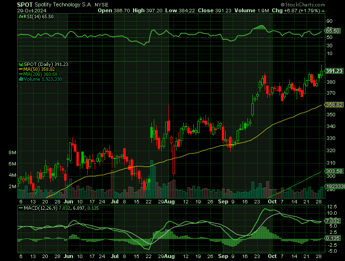The image size is (345, 261).
Task: Click the Volume 1.9M header value
Action: (251, 10)
